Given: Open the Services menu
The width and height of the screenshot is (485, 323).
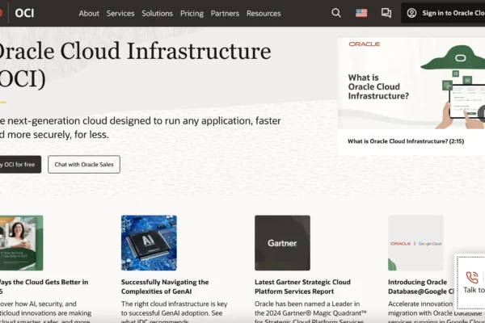Looking at the screenshot, I should 120,13.
